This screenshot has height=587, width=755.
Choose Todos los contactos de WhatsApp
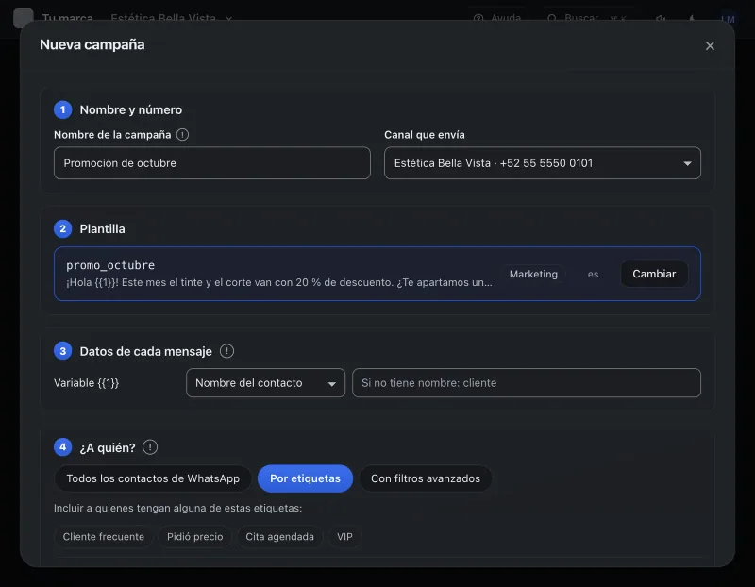click(153, 478)
